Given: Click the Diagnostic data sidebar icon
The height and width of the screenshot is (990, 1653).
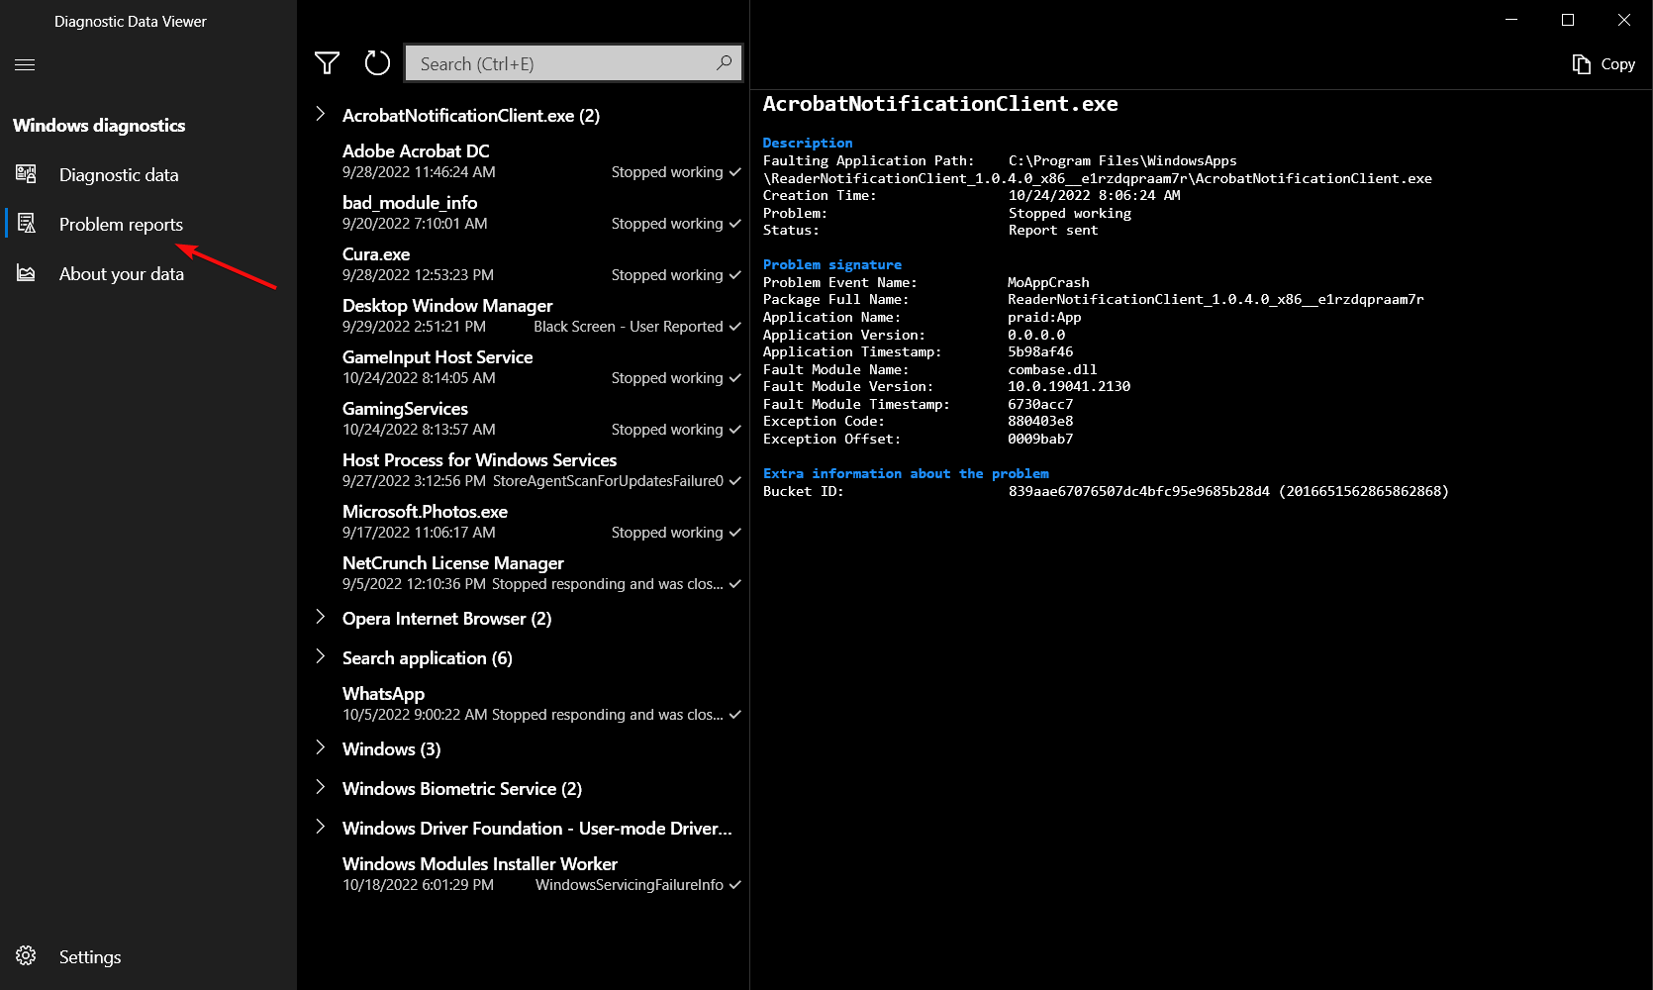Looking at the screenshot, I should click(26, 174).
